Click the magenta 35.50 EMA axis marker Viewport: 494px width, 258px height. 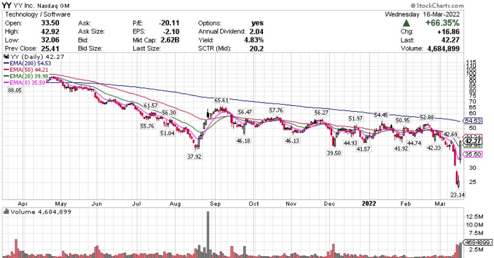(x=472, y=154)
